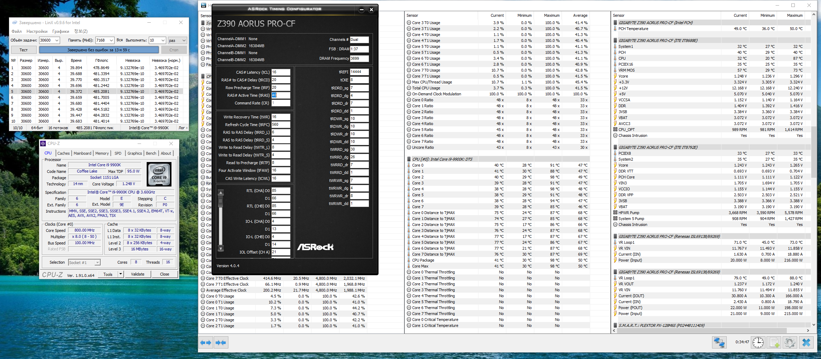The image size is (821, 359).
Task: Click the CPU [#0] Intel Core i9-9900K chip icon
Action: pos(409,159)
